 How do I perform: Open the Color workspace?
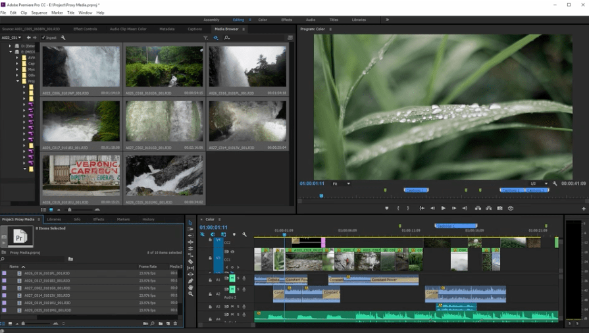tap(263, 20)
